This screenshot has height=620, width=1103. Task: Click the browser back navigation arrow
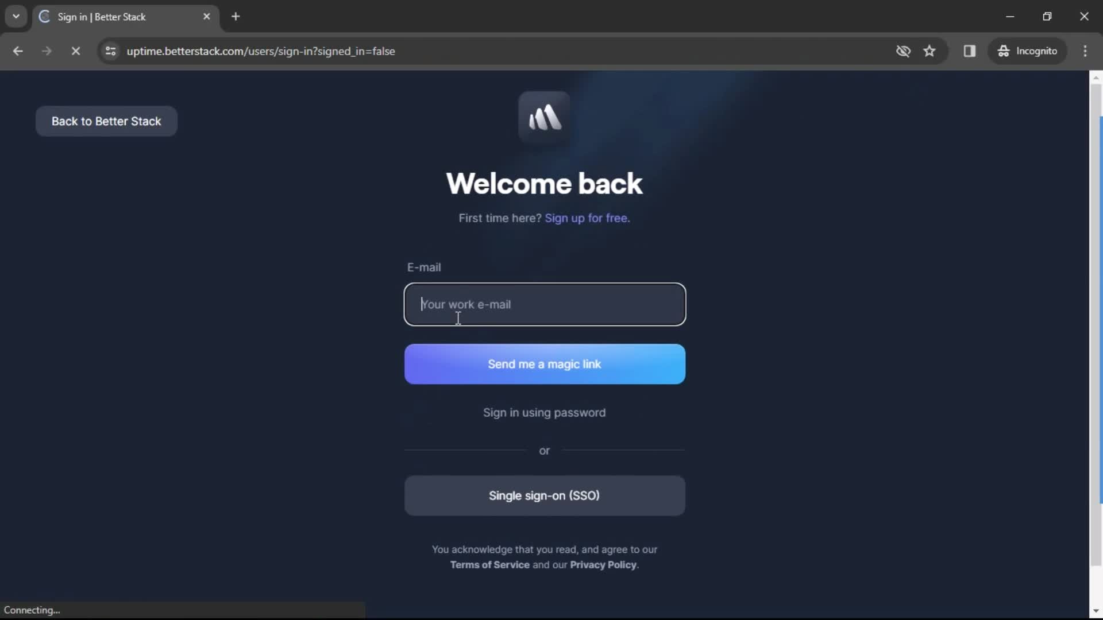pyautogui.click(x=18, y=51)
